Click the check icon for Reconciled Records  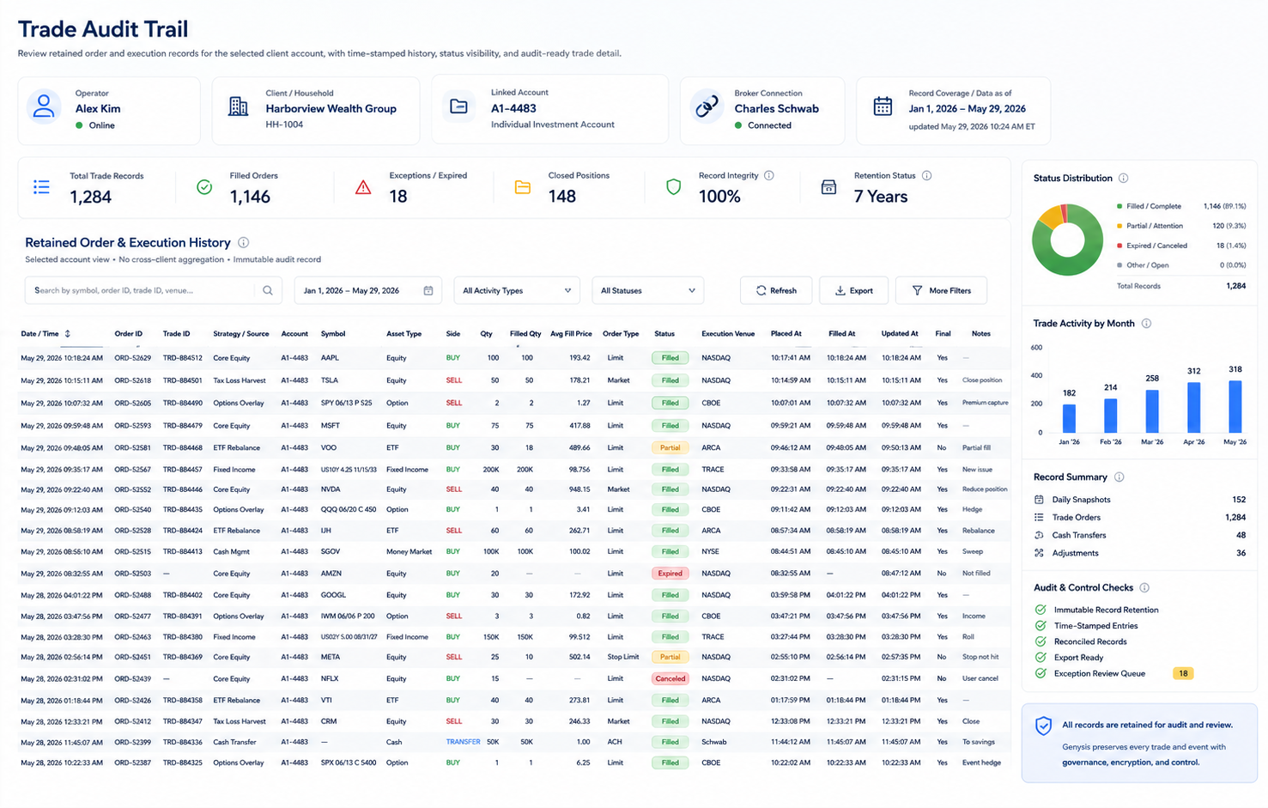point(1040,641)
